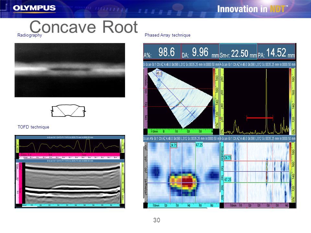The width and height of the screenshot is (311, 233).
Task: Click the B-Scan color palette bar on right
Action: coord(290,172)
